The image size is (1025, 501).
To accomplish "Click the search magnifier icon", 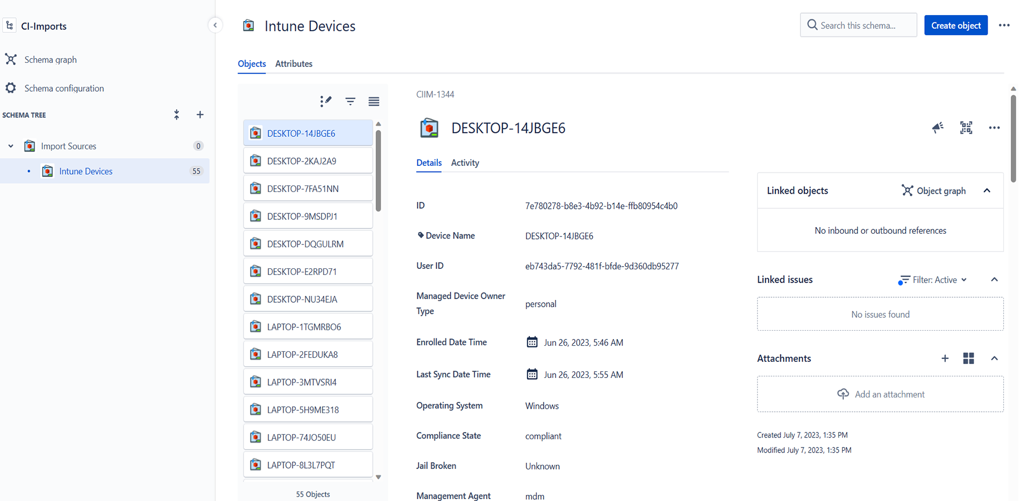I will (x=812, y=25).
